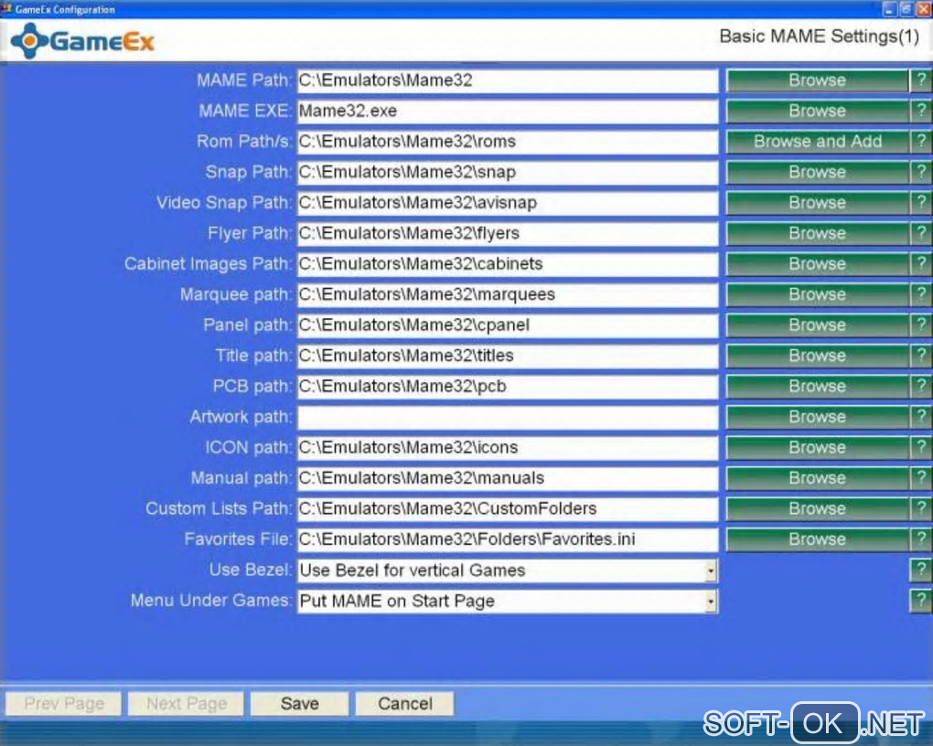The width and height of the screenshot is (933, 746).
Task: Click into the MAME EXE field
Action: coord(508,111)
